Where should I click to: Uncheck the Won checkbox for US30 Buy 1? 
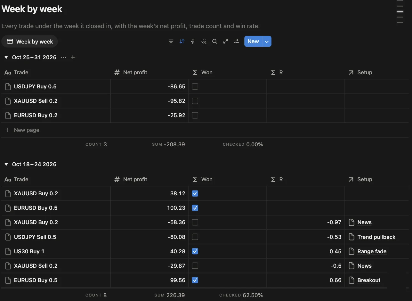click(195, 251)
